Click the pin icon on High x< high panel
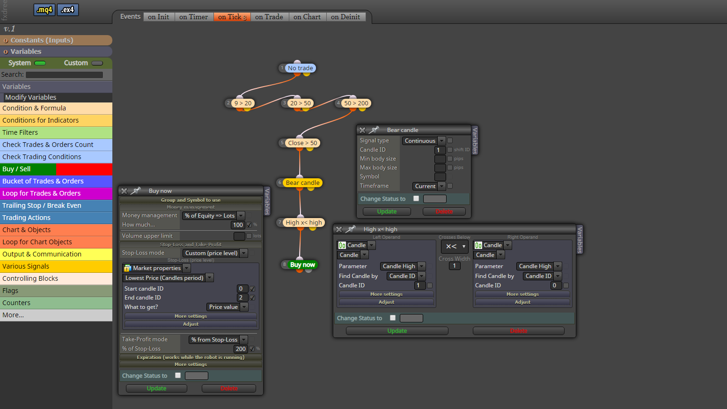 point(351,229)
